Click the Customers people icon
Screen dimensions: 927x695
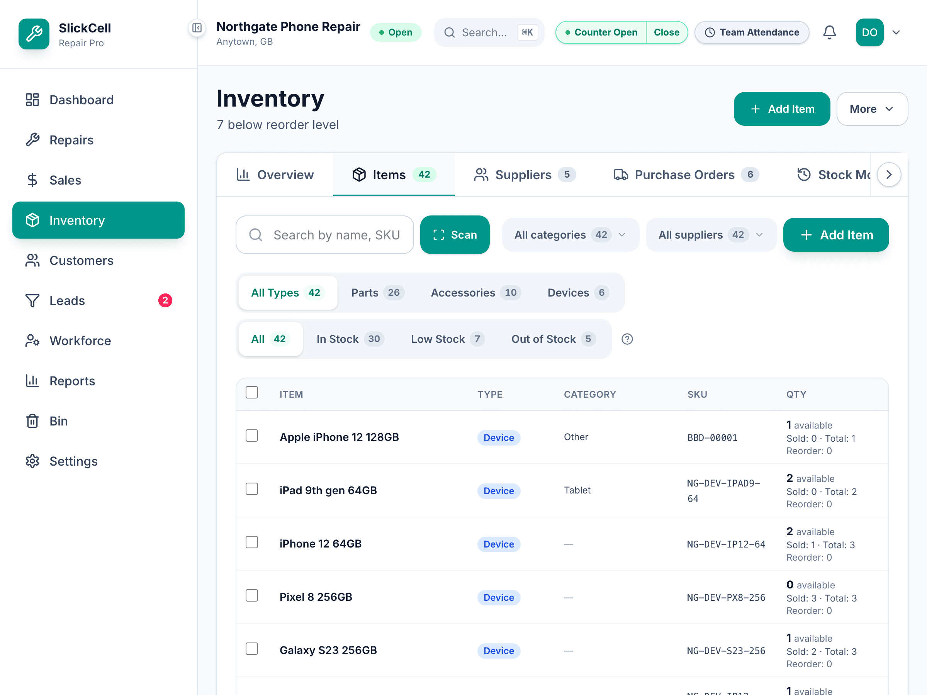32,261
